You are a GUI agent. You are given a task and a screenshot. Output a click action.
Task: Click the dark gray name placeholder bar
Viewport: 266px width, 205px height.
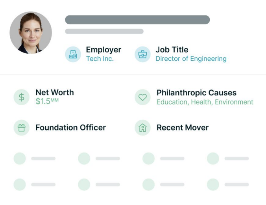pyautogui.click(x=137, y=20)
